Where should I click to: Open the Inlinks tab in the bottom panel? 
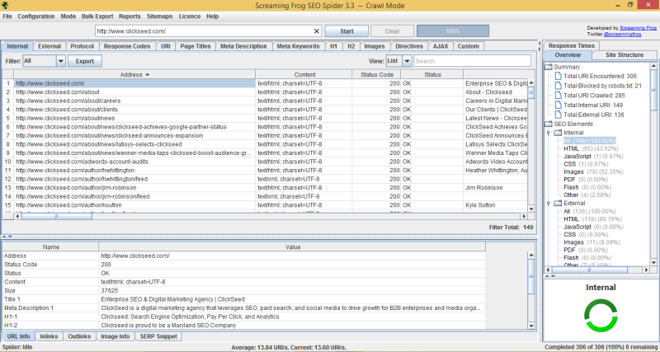click(x=49, y=336)
